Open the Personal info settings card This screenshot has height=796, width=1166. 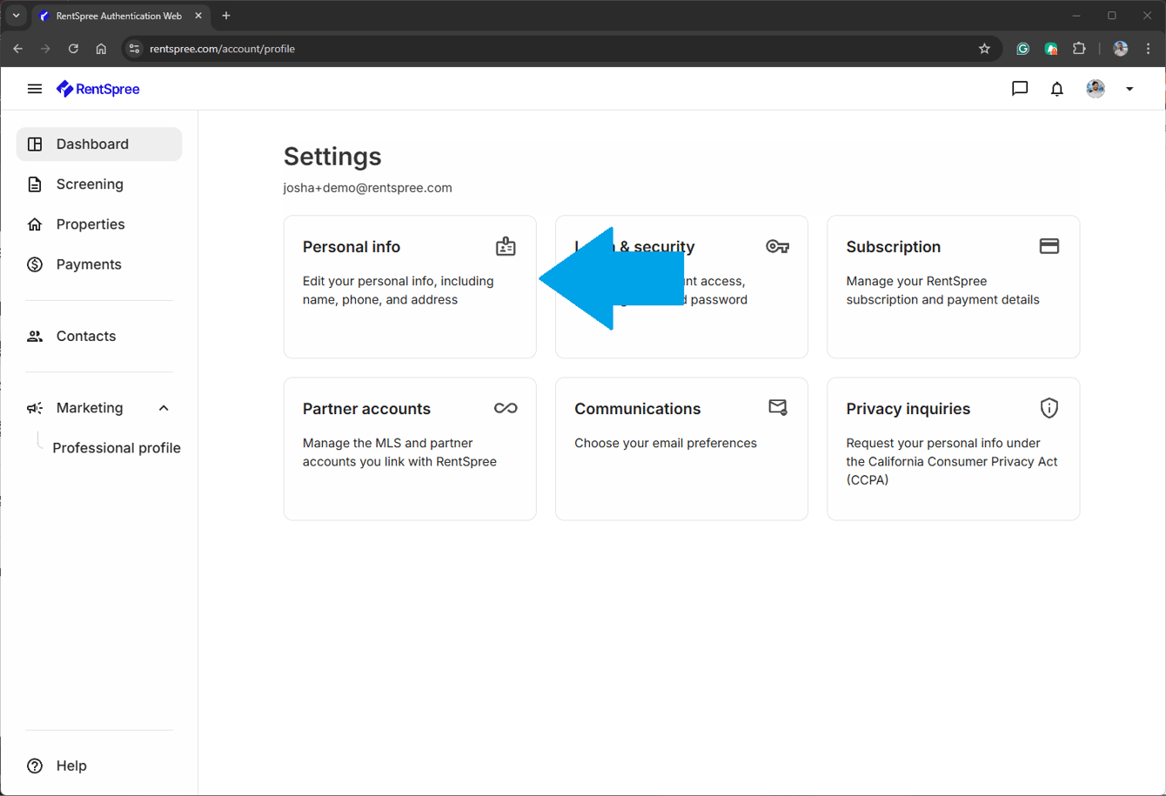coord(410,287)
